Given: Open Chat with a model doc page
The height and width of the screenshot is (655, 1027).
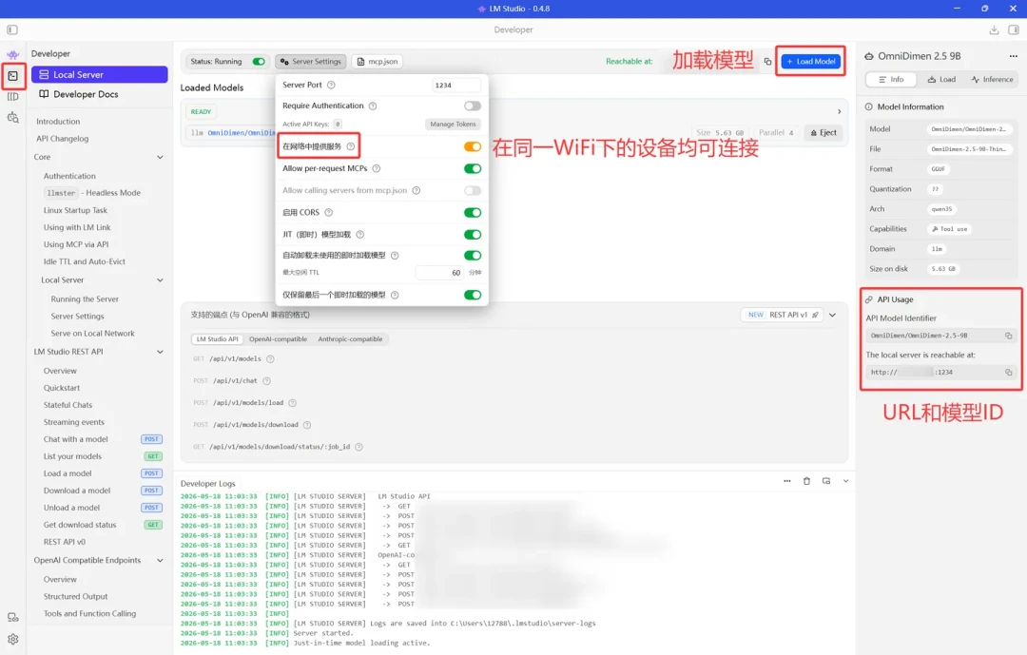Looking at the screenshot, I should pyautogui.click(x=76, y=439).
